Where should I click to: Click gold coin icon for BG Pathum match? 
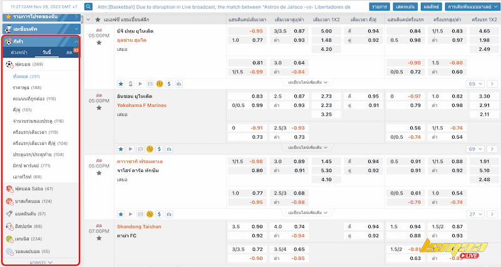160,84
